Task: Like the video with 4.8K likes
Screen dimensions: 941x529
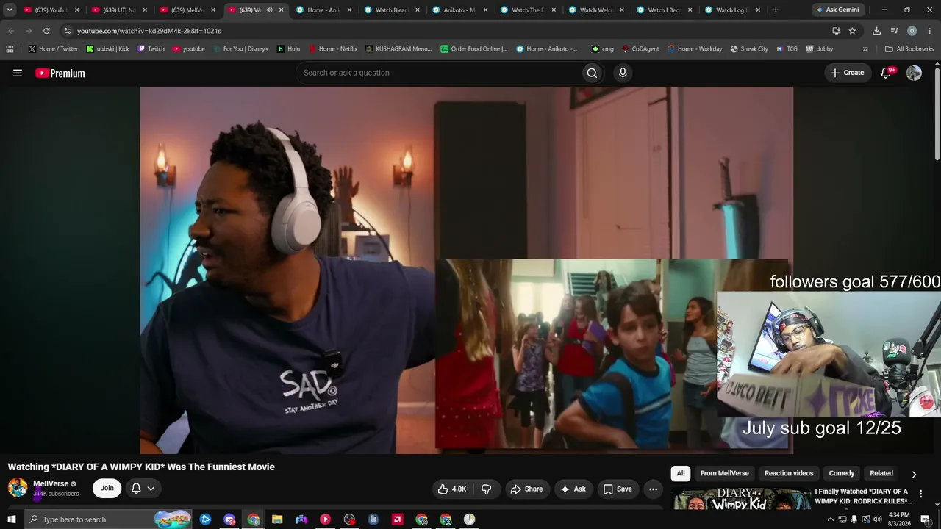Action: point(452,489)
